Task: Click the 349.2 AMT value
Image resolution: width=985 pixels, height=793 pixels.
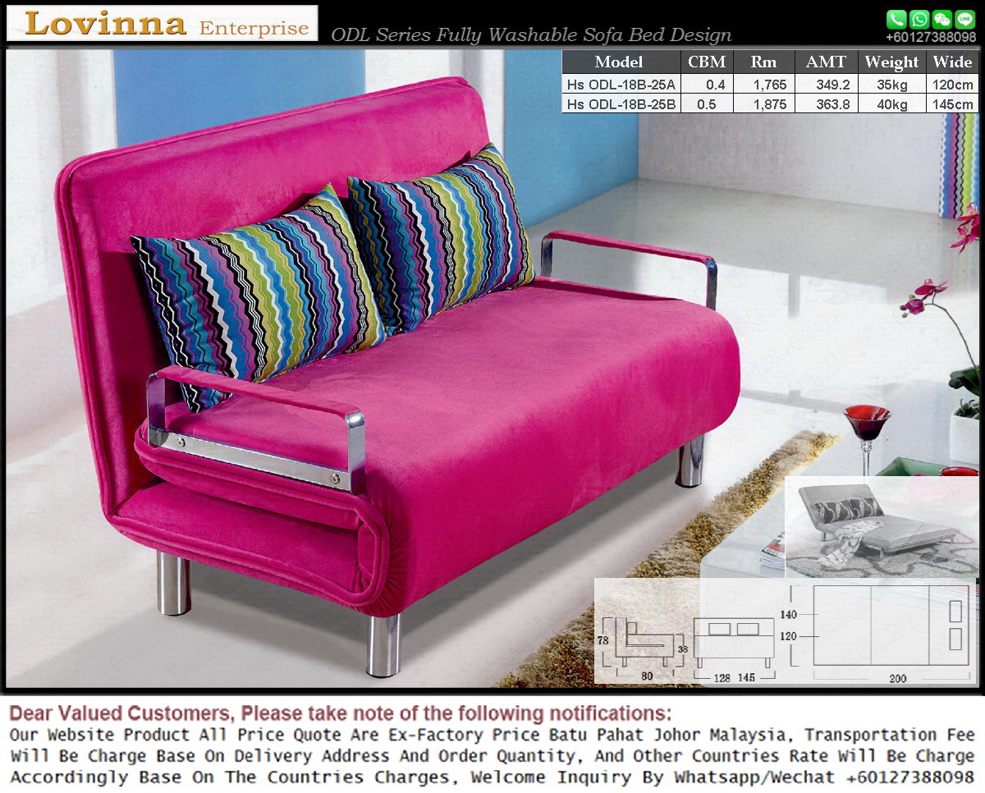Action: pos(832,84)
